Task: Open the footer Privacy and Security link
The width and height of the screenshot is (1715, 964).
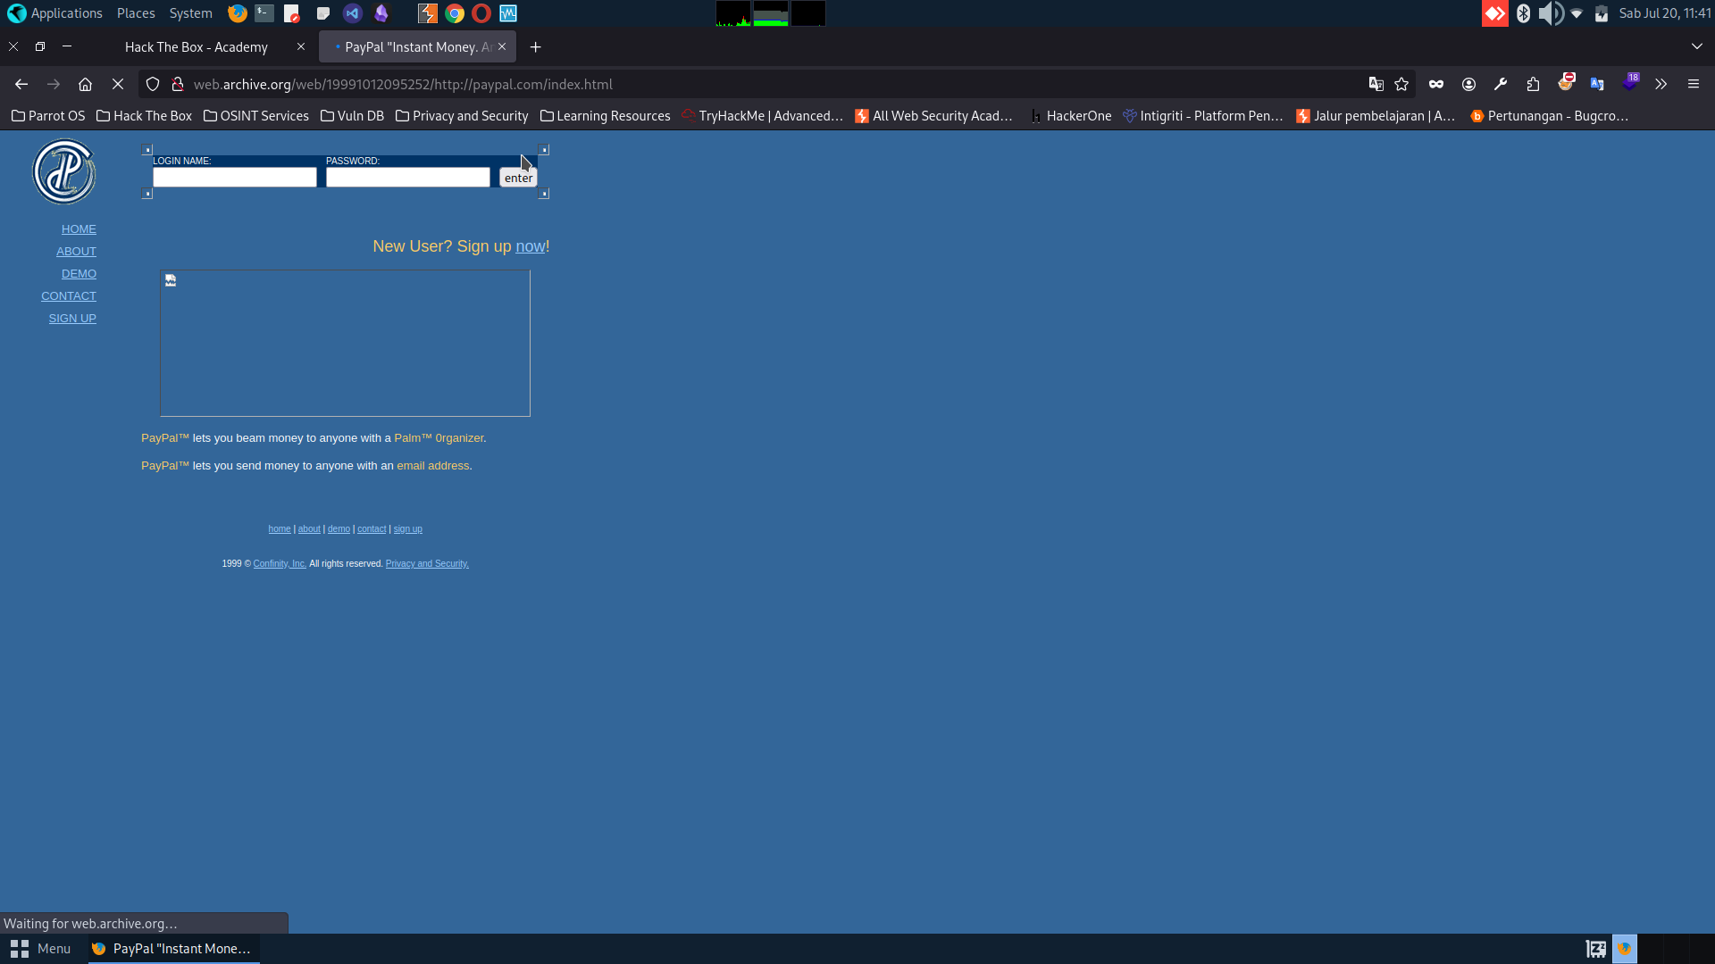Action: pyautogui.click(x=427, y=564)
